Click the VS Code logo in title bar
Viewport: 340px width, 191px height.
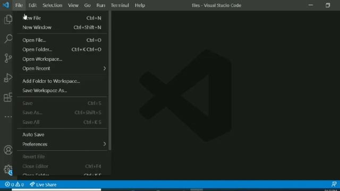tap(5, 5)
